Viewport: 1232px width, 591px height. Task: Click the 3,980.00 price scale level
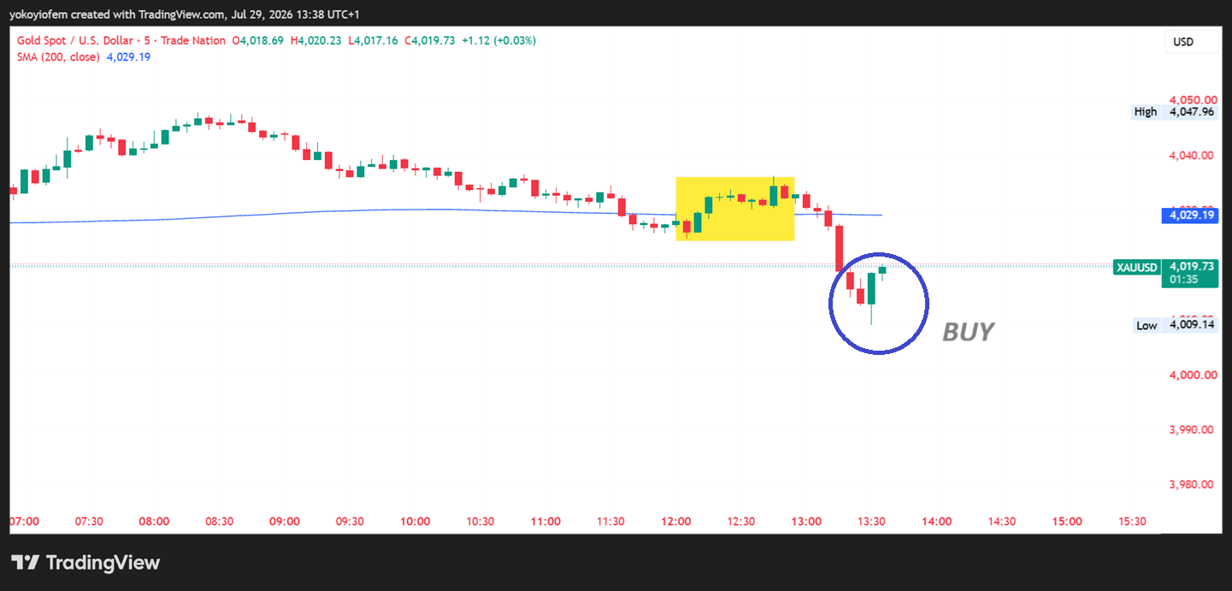point(1191,484)
